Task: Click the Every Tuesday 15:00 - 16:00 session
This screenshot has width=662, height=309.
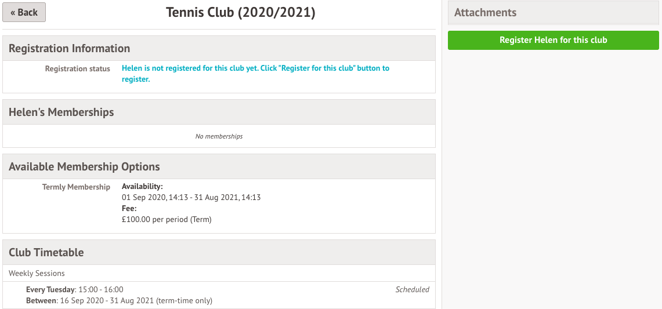Action: tap(74, 289)
